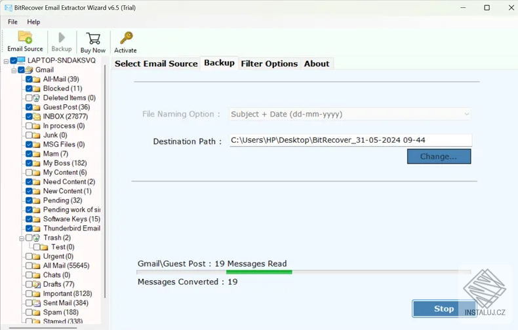Click the Destination Path input field

351,140
